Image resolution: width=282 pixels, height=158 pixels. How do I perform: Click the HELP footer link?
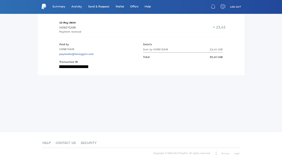[x=47, y=143]
